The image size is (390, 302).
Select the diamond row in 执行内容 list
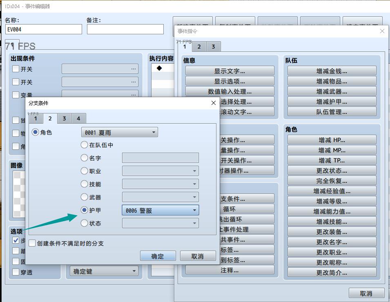tap(163, 68)
